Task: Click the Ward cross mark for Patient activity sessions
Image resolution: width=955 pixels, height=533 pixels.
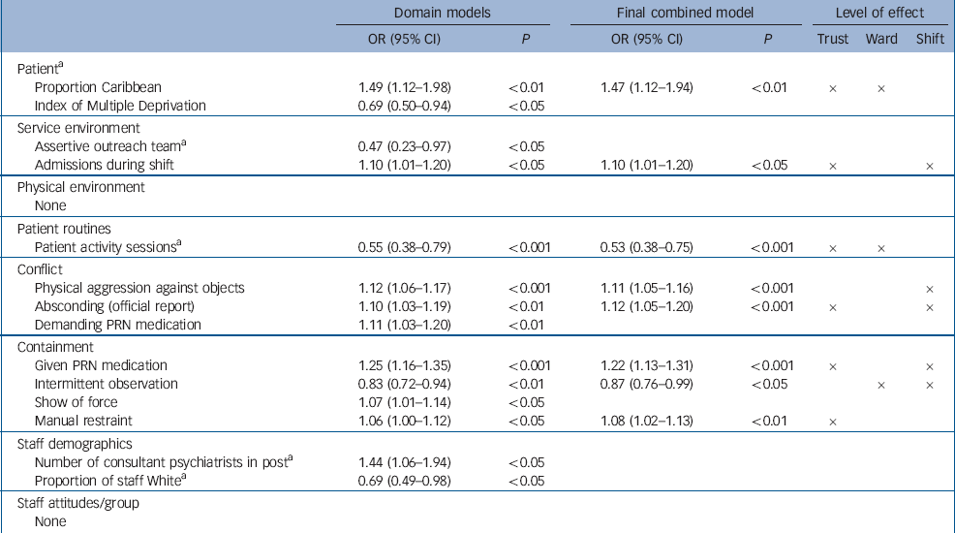Action: pos(880,248)
